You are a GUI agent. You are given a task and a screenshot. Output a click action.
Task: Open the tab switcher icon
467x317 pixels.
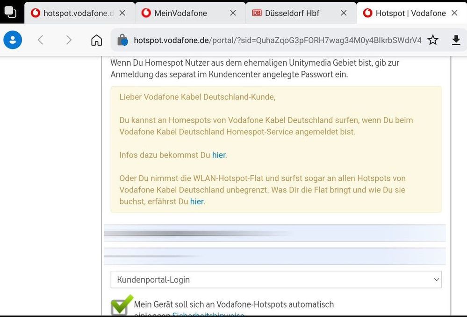coord(10,12)
